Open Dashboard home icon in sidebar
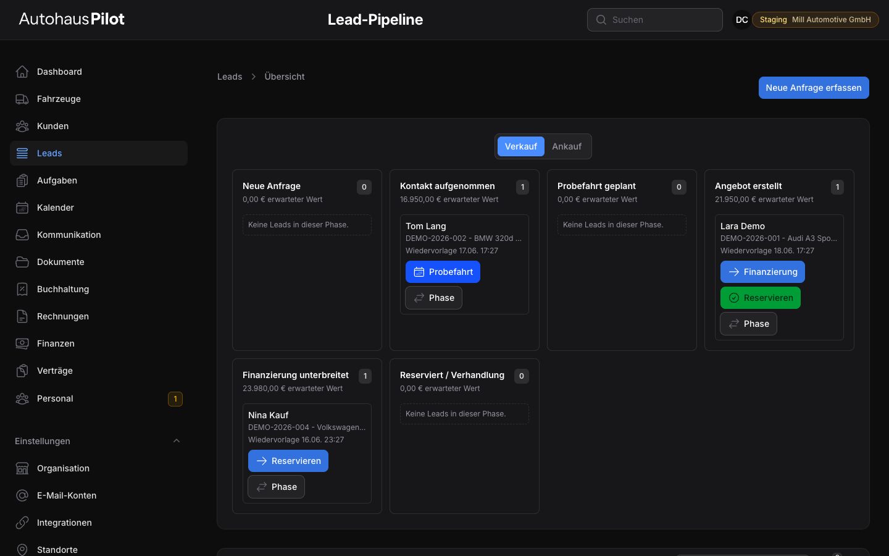Viewport: 889px width, 556px height. 22,72
